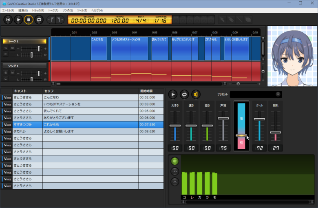
Task: Play the selected line in the voice panel
Action: pyautogui.click(x=173, y=94)
